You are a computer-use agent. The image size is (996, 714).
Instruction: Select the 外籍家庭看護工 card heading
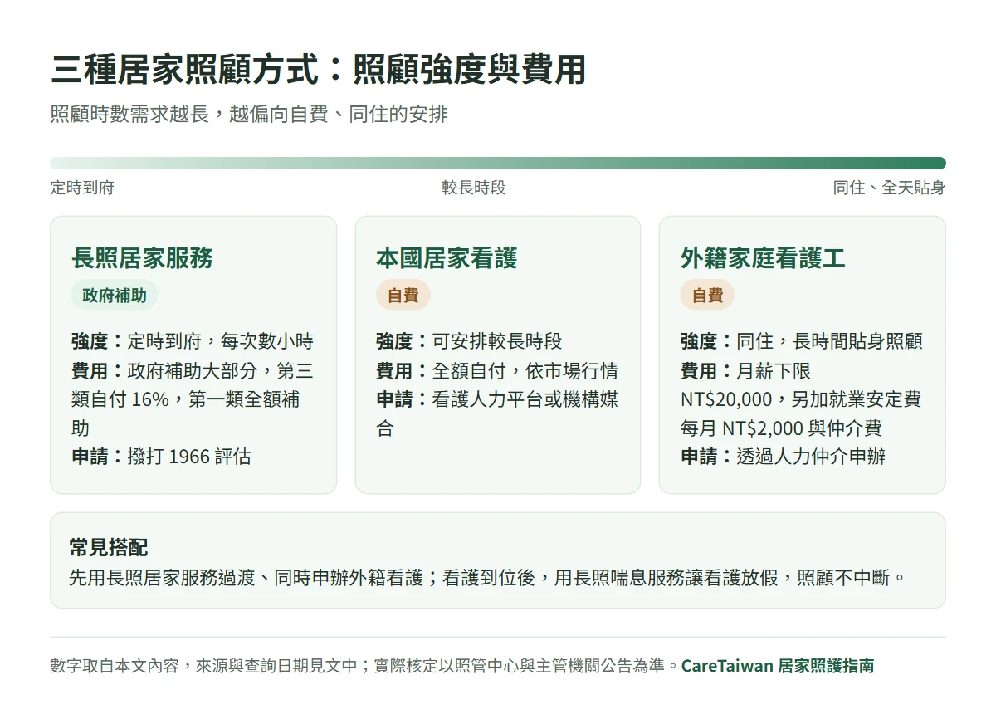pyautogui.click(x=763, y=258)
